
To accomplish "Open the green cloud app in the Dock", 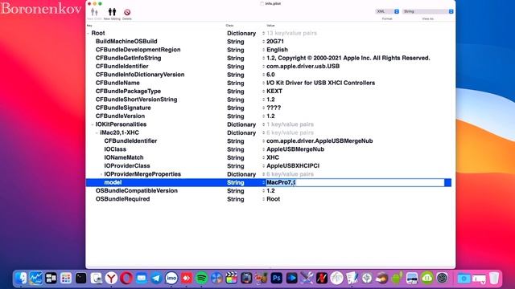I will coord(427,279).
